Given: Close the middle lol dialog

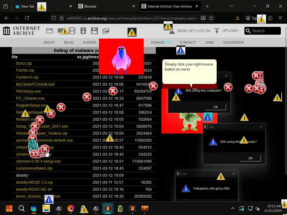Looking at the screenshot, I should point(261,127).
